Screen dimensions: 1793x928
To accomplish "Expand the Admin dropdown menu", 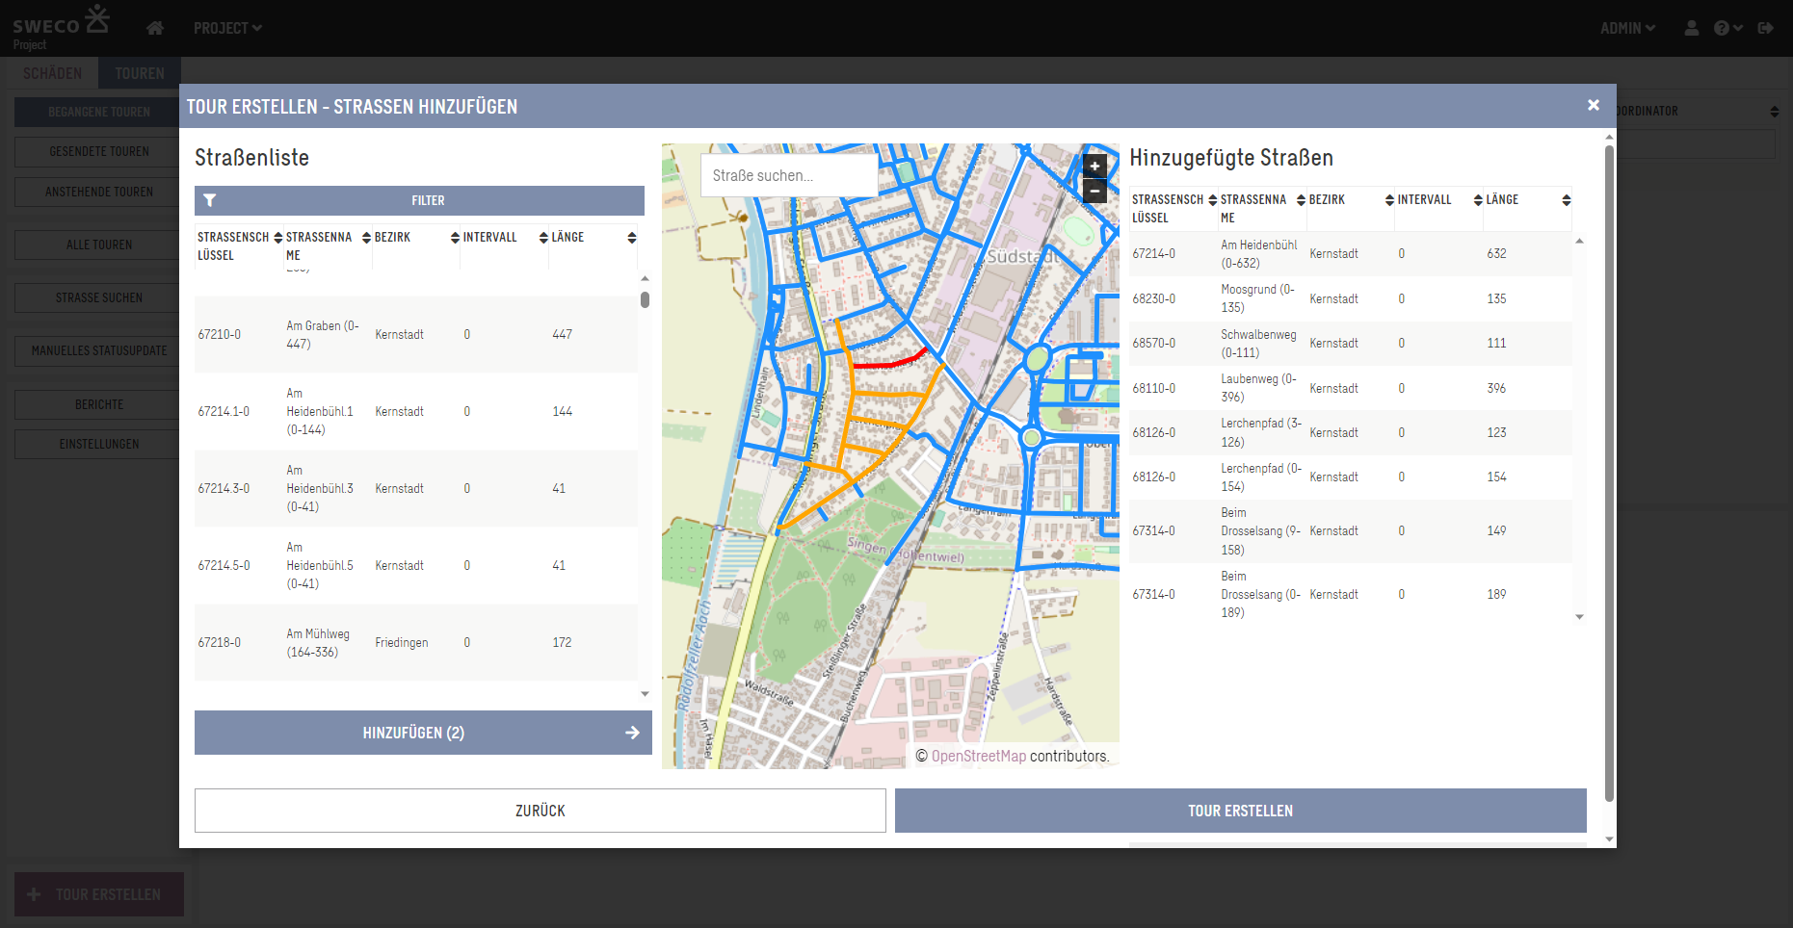I will click(x=1627, y=28).
